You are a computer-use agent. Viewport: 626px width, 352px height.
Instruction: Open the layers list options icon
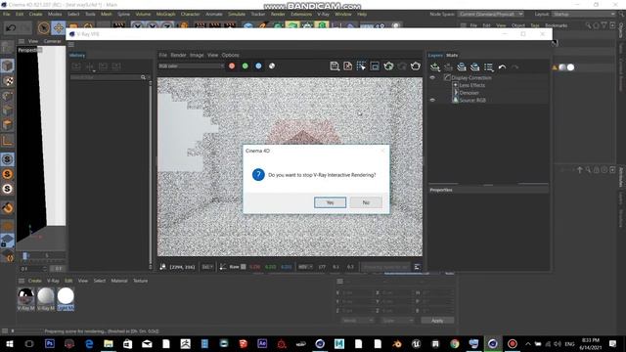[488, 67]
